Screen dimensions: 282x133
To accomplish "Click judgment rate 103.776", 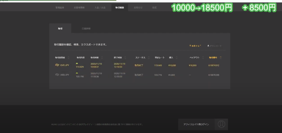I will click(158, 75).
